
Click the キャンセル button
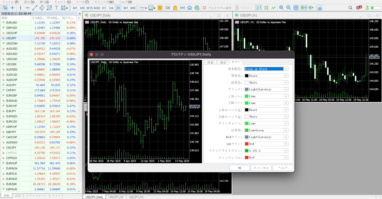click(x=261, y=168)
